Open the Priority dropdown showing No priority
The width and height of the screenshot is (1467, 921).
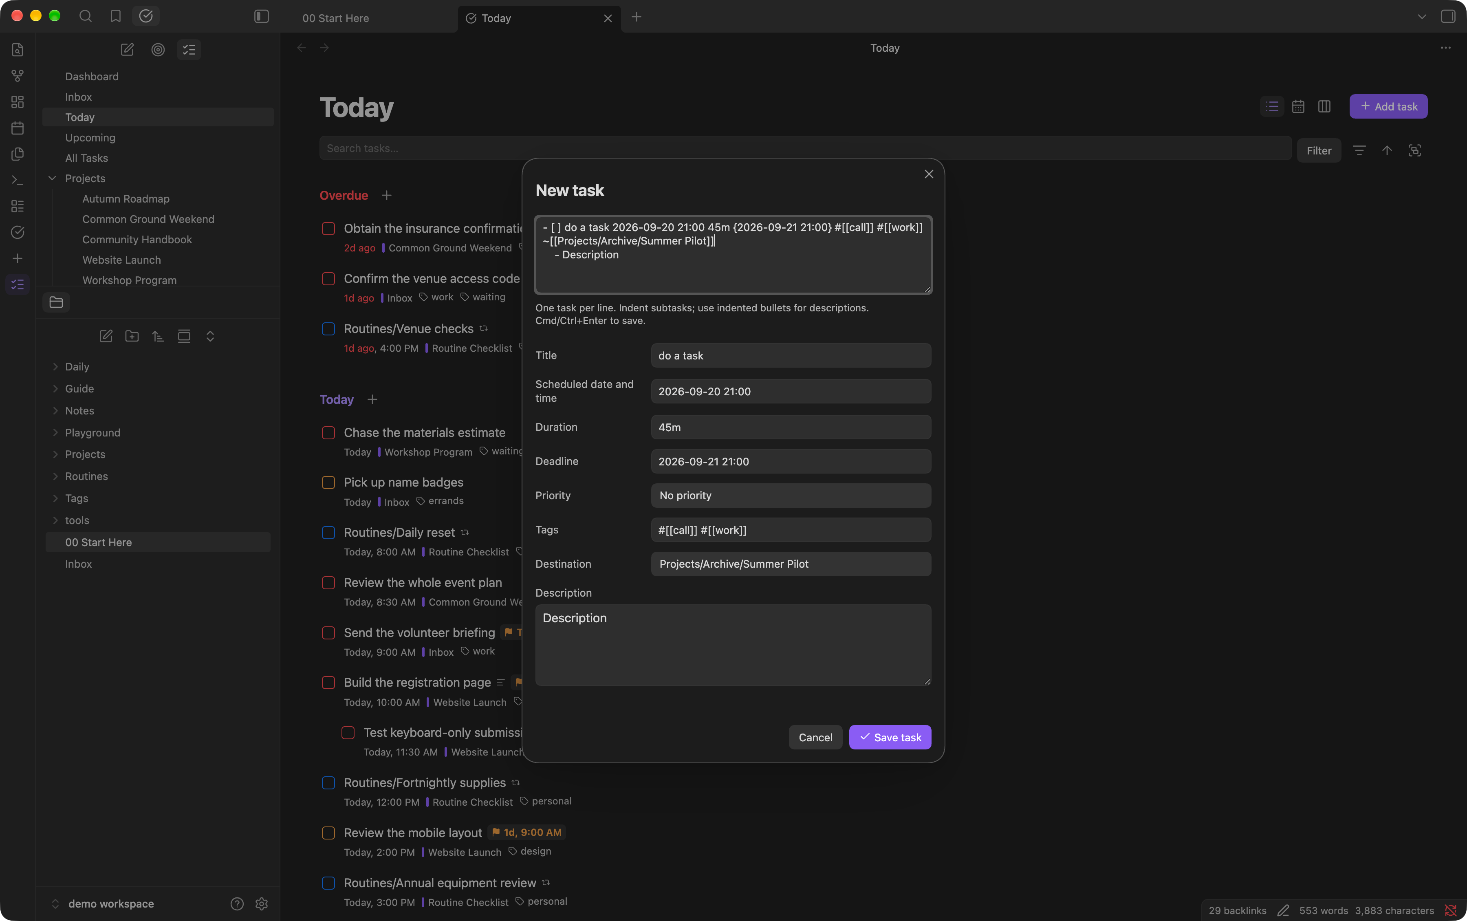point(791,495)
